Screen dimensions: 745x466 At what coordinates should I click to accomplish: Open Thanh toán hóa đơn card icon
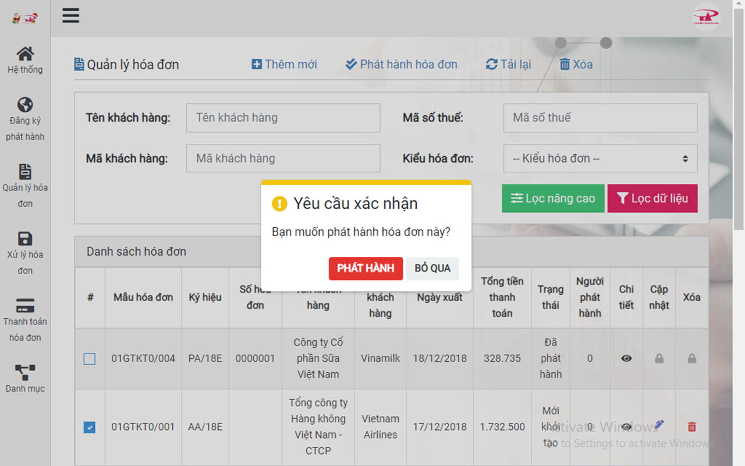click(25, 306)
